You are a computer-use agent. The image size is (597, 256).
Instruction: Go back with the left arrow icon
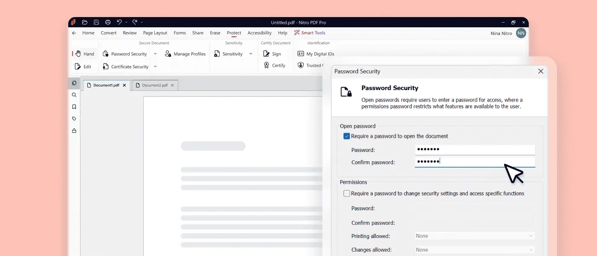74,33
